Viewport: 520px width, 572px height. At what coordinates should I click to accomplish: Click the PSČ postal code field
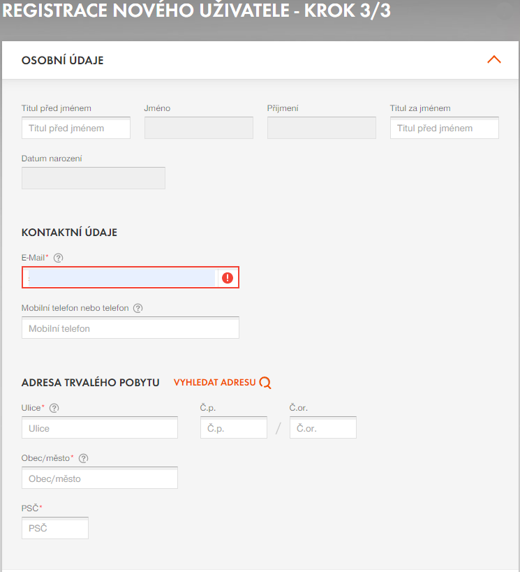point(55,529)
